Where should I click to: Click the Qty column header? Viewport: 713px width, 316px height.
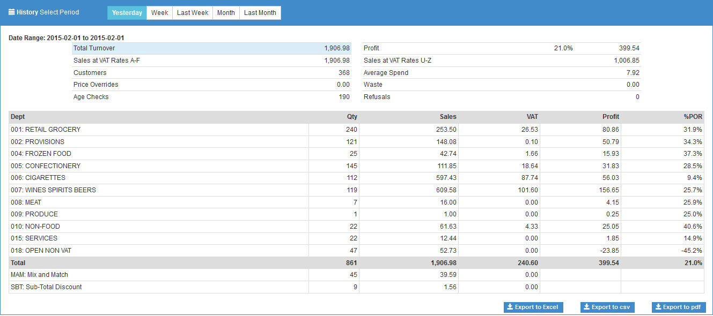tap(351, 117)
